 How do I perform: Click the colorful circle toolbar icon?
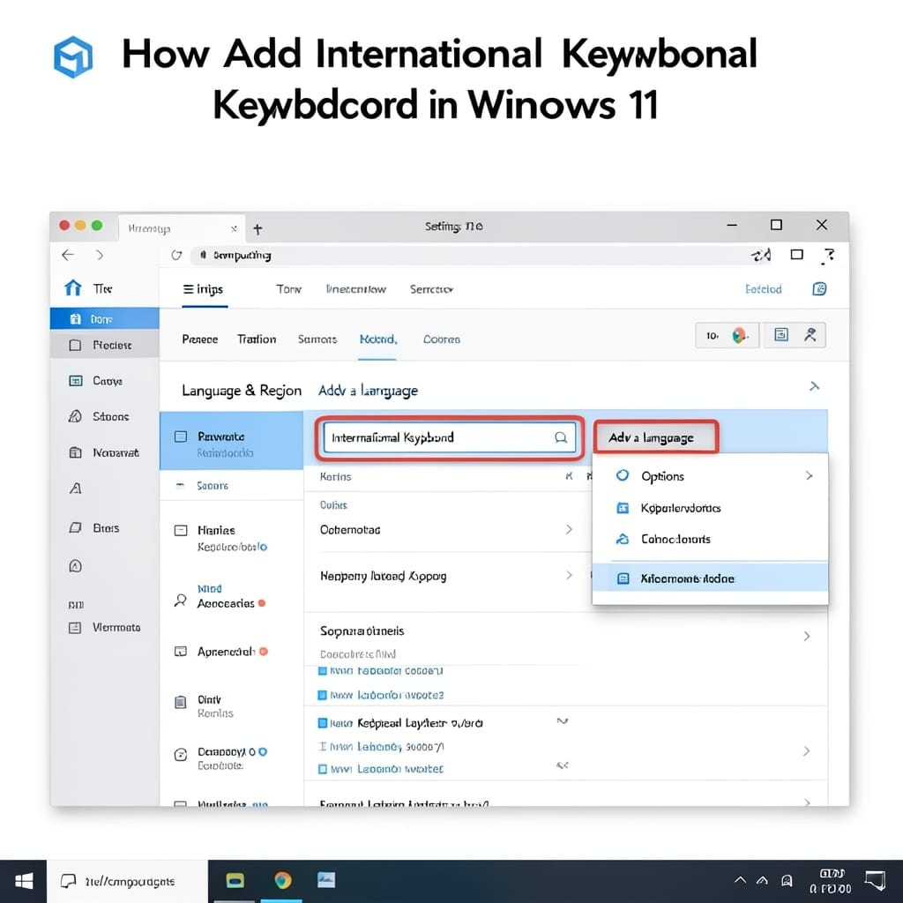tap(739, 335)
